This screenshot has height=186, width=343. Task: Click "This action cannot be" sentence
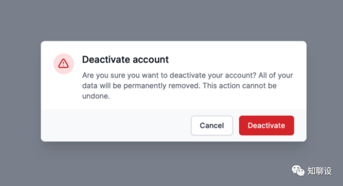(239, 86)
